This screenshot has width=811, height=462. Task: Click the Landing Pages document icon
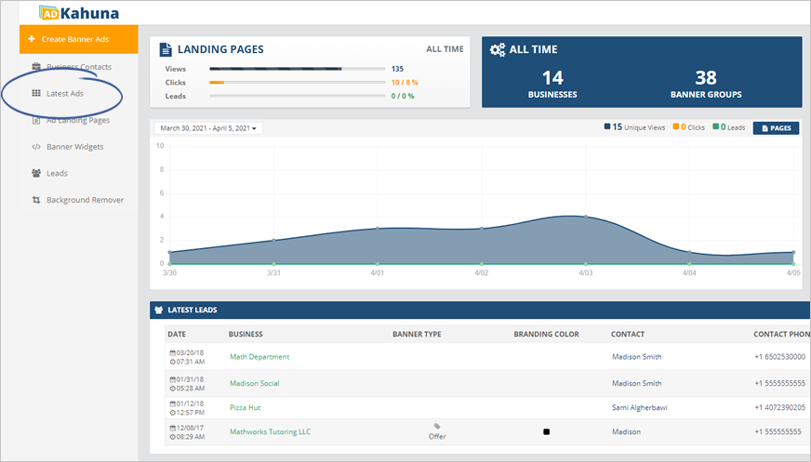[166, 49]
